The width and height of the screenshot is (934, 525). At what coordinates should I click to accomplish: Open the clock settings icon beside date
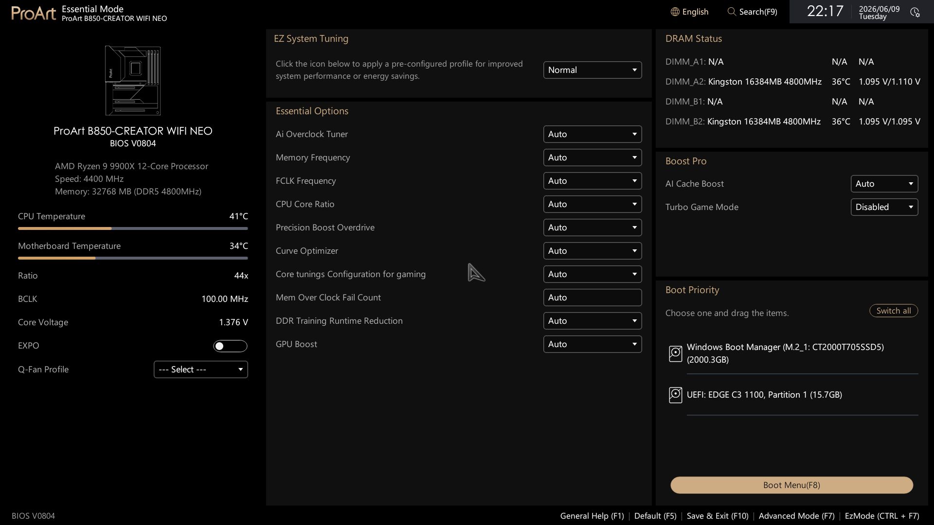click(915, 12)
